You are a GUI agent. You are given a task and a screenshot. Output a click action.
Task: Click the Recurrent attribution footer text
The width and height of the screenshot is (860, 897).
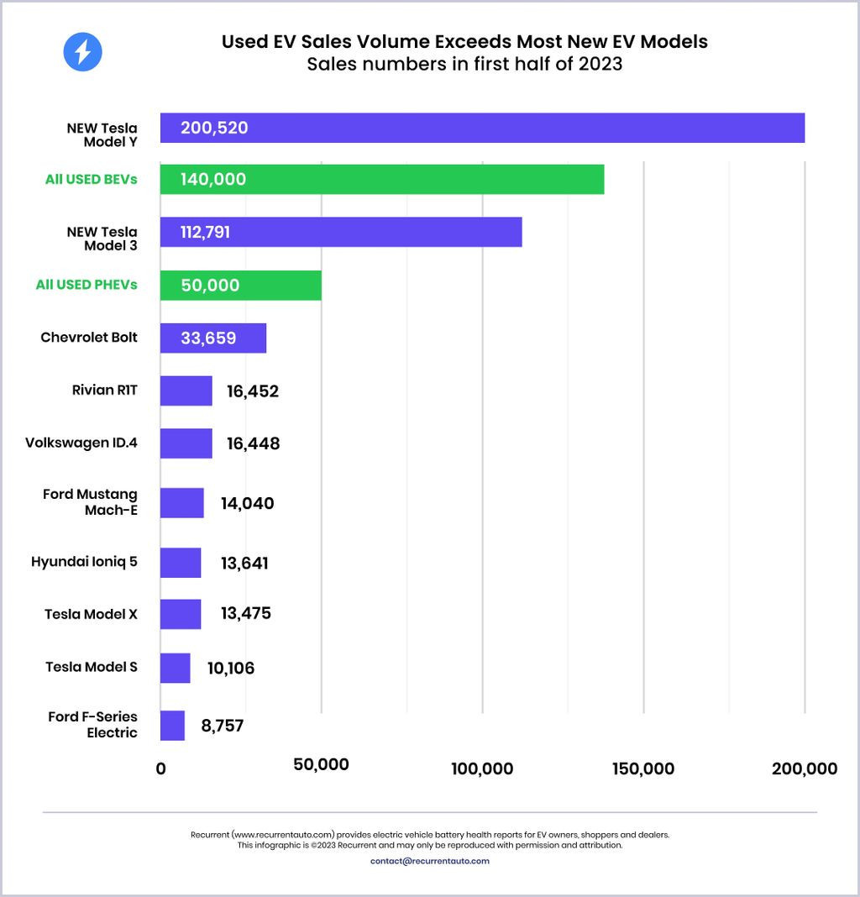click(429, 840)
